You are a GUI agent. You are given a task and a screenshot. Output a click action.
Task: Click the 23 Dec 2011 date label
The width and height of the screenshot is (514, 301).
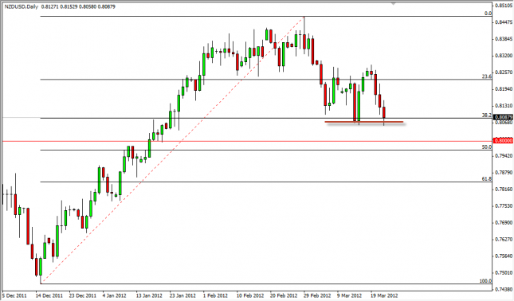tap(83, 295)
